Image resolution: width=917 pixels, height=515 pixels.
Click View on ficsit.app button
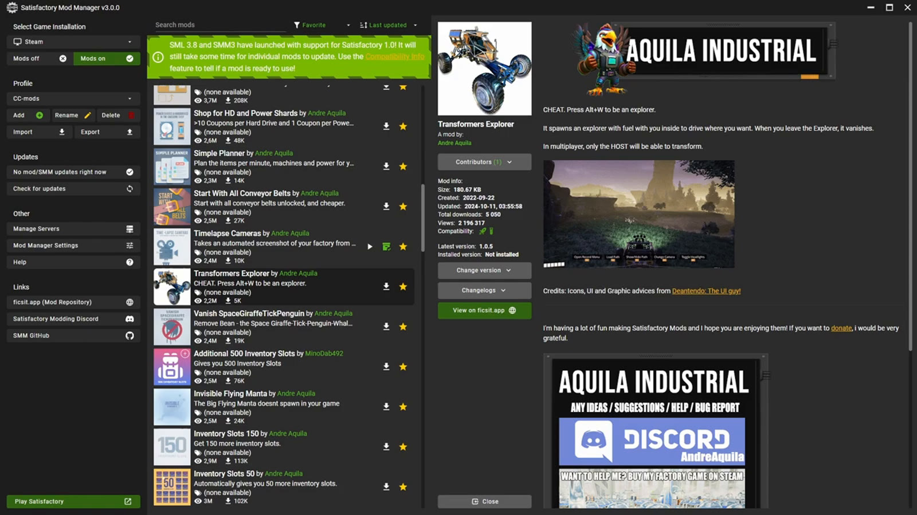484,310
